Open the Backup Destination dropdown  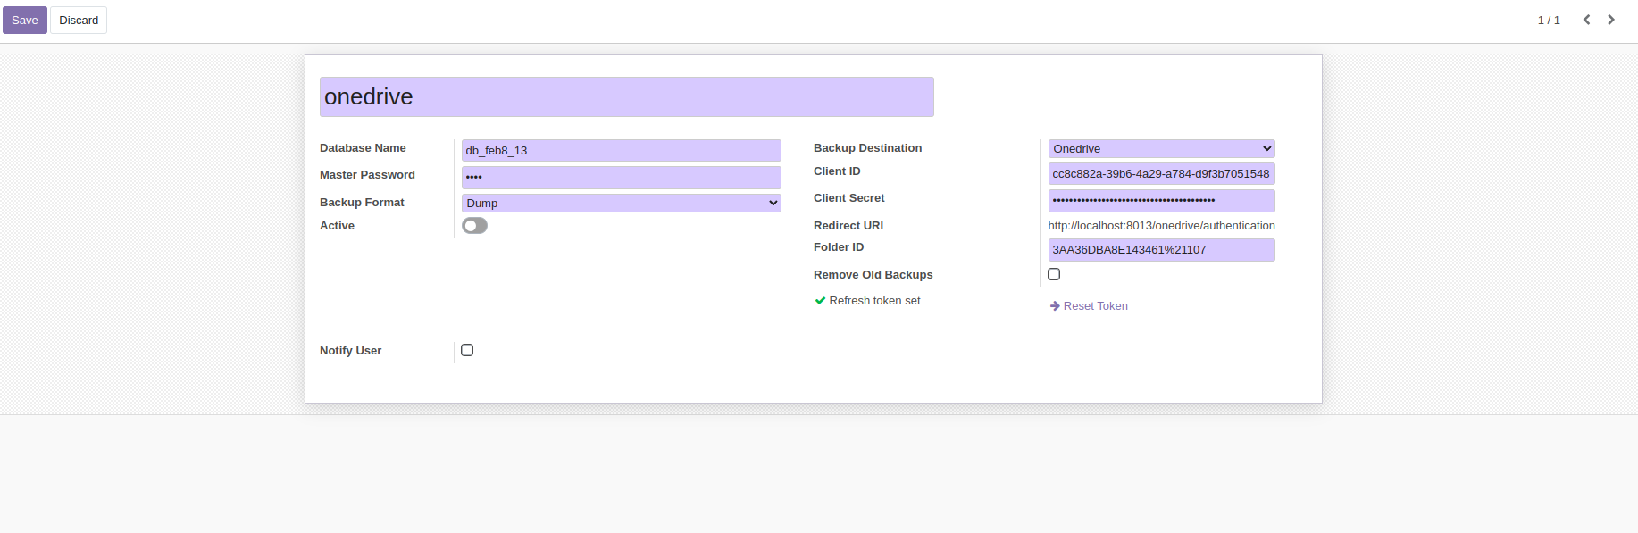tap(1161, 148)
